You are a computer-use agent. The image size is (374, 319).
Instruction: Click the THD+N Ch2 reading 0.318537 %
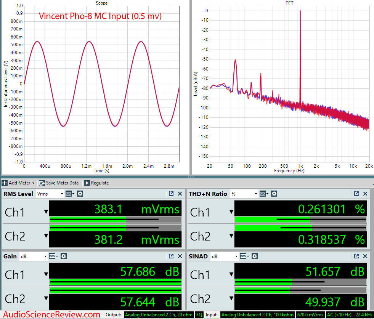pyautogui.click(x=331, y=240)
